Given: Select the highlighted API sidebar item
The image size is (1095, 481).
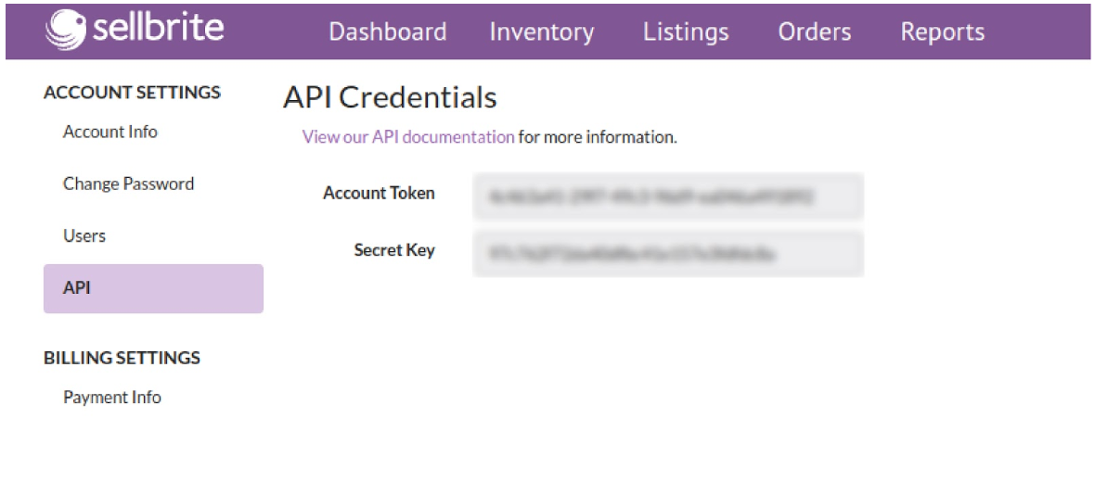Looking at the screenshot, I should [x=153, y=288].
